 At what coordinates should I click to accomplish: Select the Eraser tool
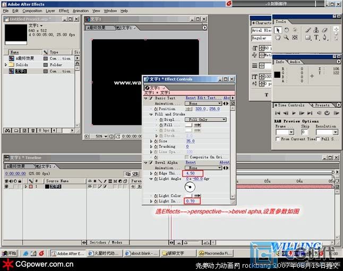324,30
